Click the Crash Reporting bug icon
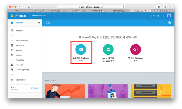This screenshot has width=182, height=109. (x=12, y=70)
